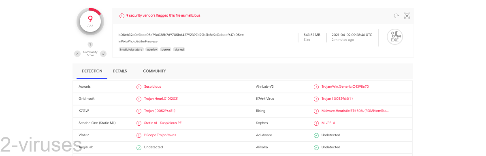Click the SentinelOne warning icon

pos(139,123)
